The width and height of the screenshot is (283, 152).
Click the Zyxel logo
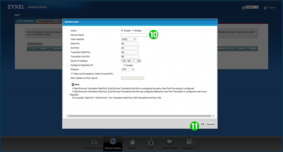16,7
